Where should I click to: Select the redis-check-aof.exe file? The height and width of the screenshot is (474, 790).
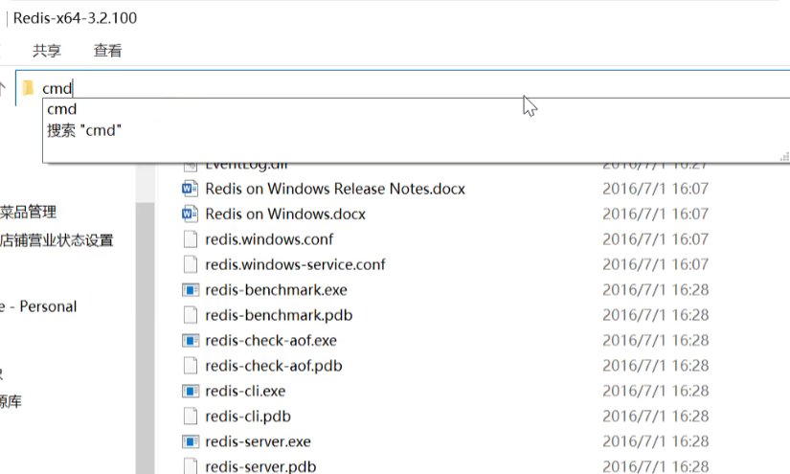(271, 341)
